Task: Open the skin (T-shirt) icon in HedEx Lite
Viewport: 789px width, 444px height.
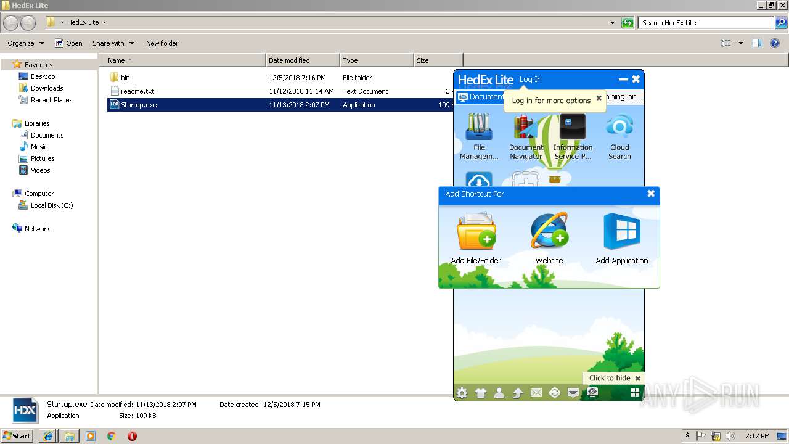Action: pos(481,392)
